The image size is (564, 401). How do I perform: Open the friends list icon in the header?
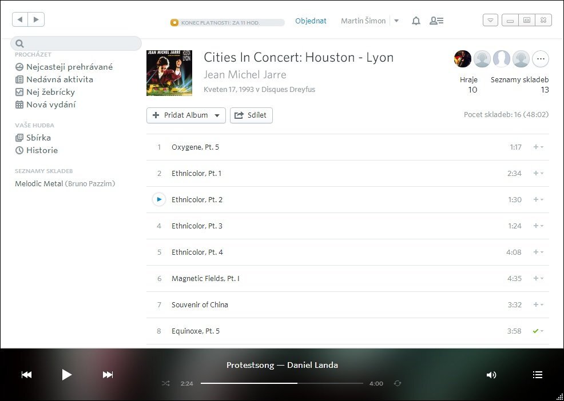click(x=436, y=21)
